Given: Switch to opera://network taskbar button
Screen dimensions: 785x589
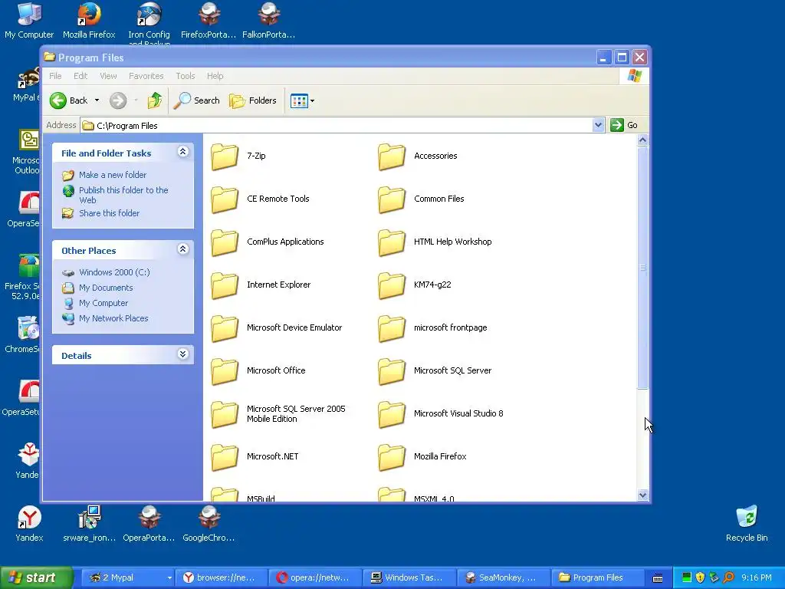Looking at the screenshot, I should point(315,578).
